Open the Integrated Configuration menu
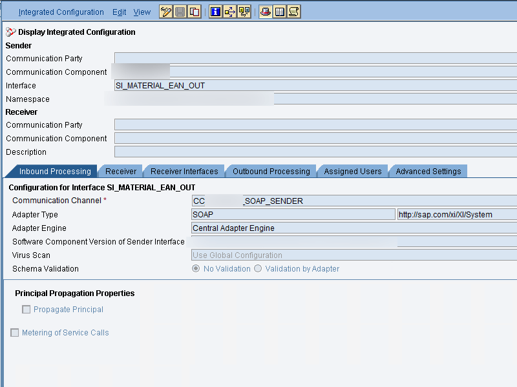Screen dimensions: 517x387 pos(61,12)
